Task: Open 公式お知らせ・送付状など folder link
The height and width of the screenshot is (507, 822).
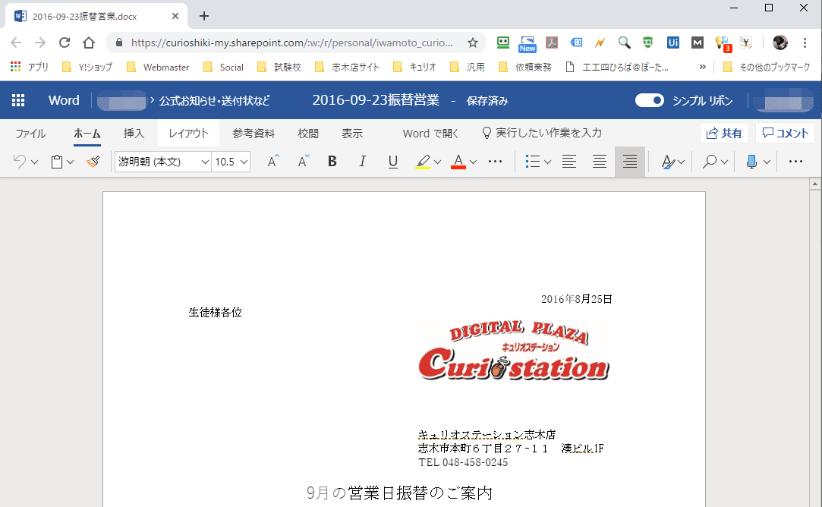Action: 214,101
